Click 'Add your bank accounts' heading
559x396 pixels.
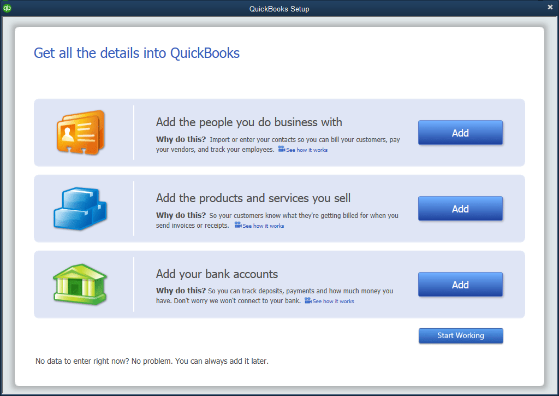click(x=217, y=274)
